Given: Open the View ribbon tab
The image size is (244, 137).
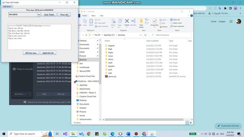Looking at the screenshot, I should point(101,16).
